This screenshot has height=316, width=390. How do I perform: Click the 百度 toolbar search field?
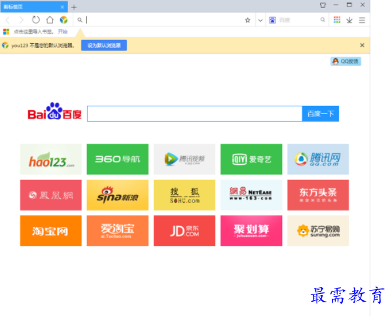point(297,20)
